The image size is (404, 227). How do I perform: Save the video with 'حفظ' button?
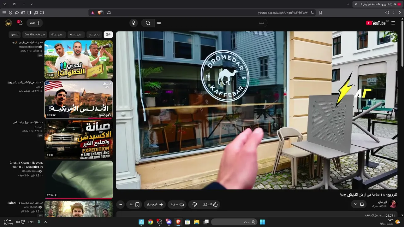point(134,205)
